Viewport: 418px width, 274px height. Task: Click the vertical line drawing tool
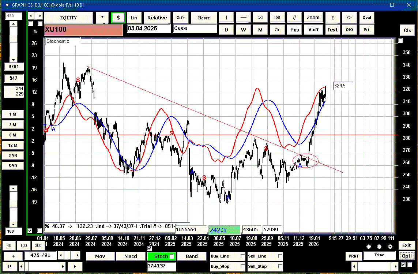226,18
